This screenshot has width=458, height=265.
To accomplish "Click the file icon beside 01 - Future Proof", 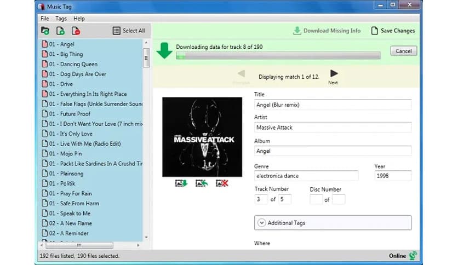I will [x=45, y=113].
